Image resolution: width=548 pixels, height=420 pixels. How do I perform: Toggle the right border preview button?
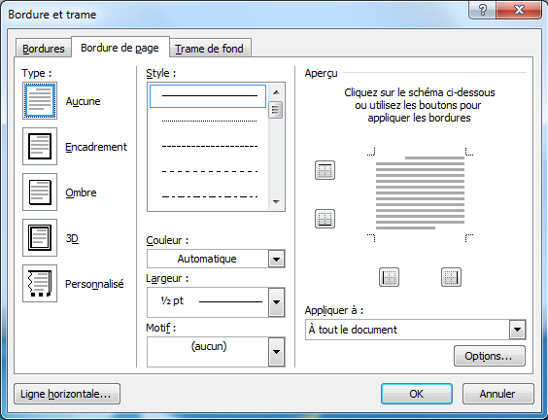click(451, 277)
